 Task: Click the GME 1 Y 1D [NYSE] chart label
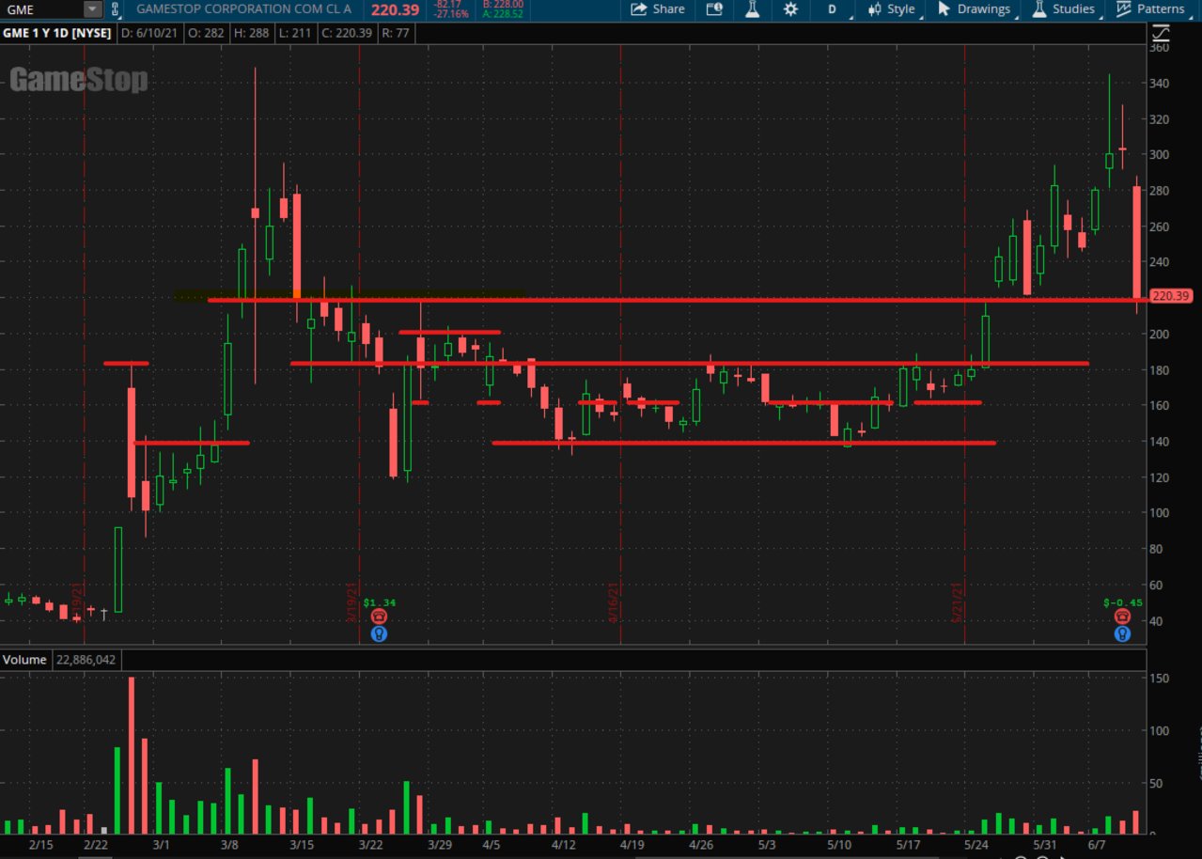57,34
